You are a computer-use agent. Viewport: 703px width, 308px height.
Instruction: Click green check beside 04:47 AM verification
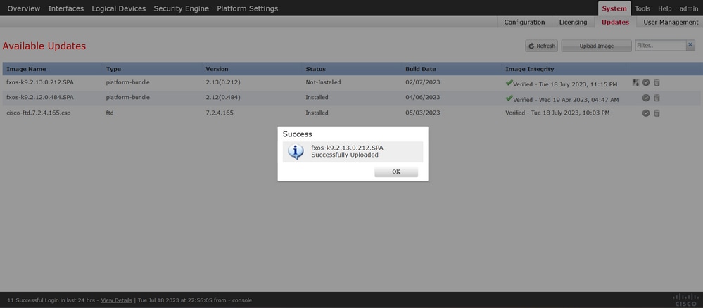click(509, 98)
